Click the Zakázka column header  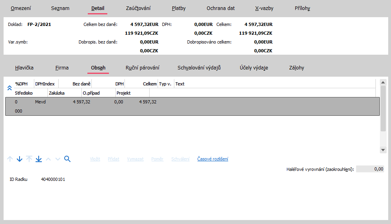coord(65,93)
